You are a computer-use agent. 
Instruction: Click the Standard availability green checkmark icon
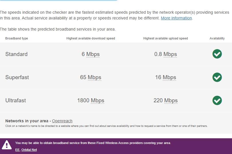[217, 54]
